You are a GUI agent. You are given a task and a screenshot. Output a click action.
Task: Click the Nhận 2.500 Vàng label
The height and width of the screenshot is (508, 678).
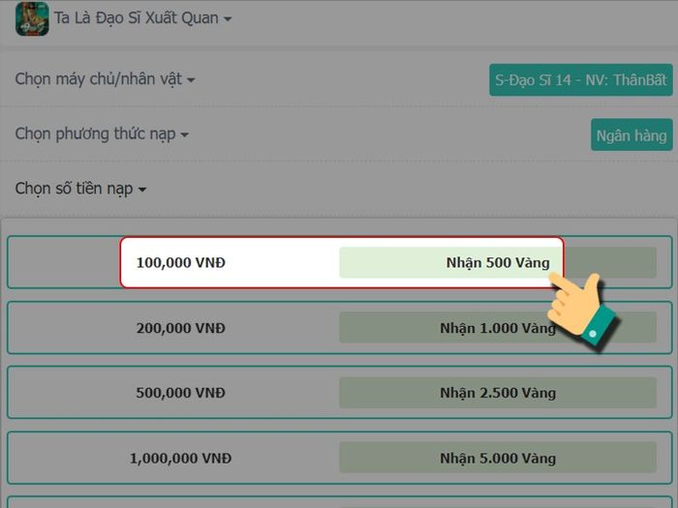pyautogui.click(x=498, y=393)
